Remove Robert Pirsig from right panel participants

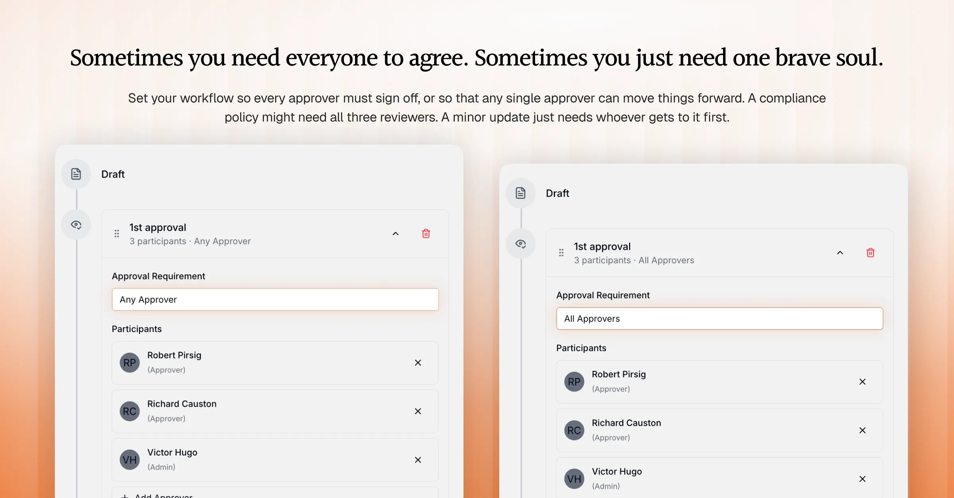tap(862, 382)
